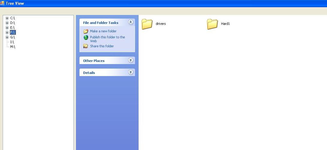Click the Make a new folder icon
The height and width of the screenshot is (150, 327).
coord(86,31)
